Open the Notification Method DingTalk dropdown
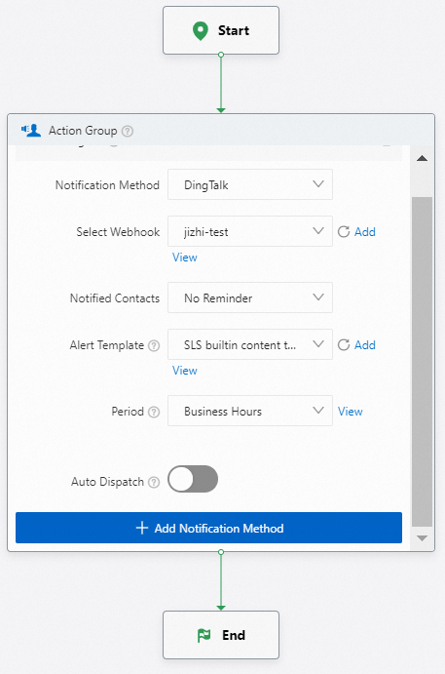This screenshot has width=445, height=674. point(250,184)
